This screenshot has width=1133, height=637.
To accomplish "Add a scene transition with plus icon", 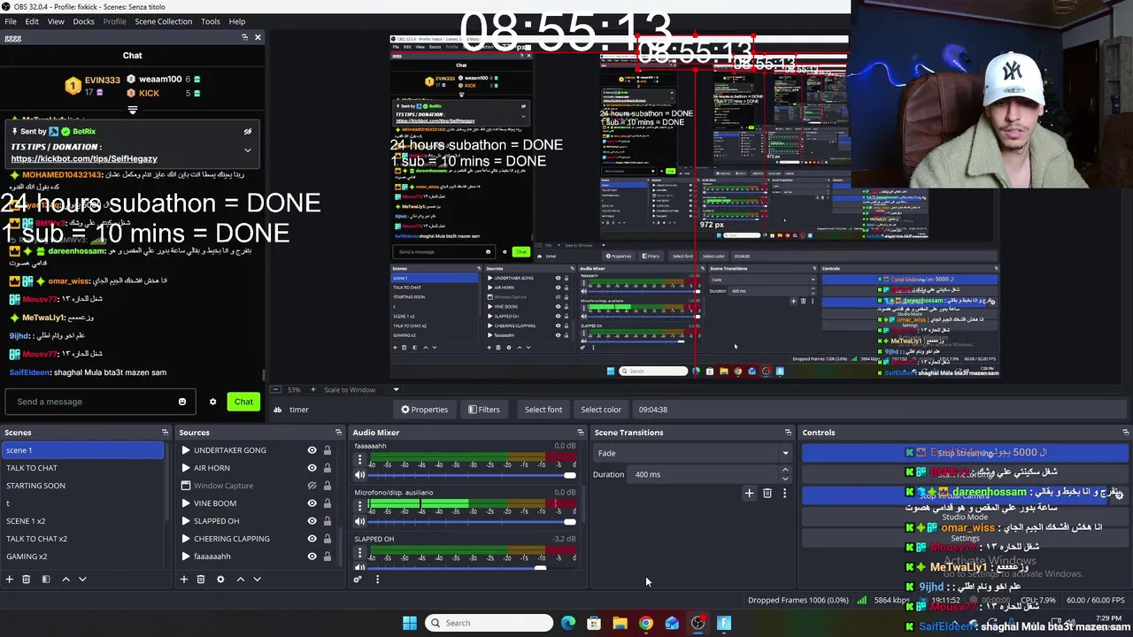I will (749, 493).
